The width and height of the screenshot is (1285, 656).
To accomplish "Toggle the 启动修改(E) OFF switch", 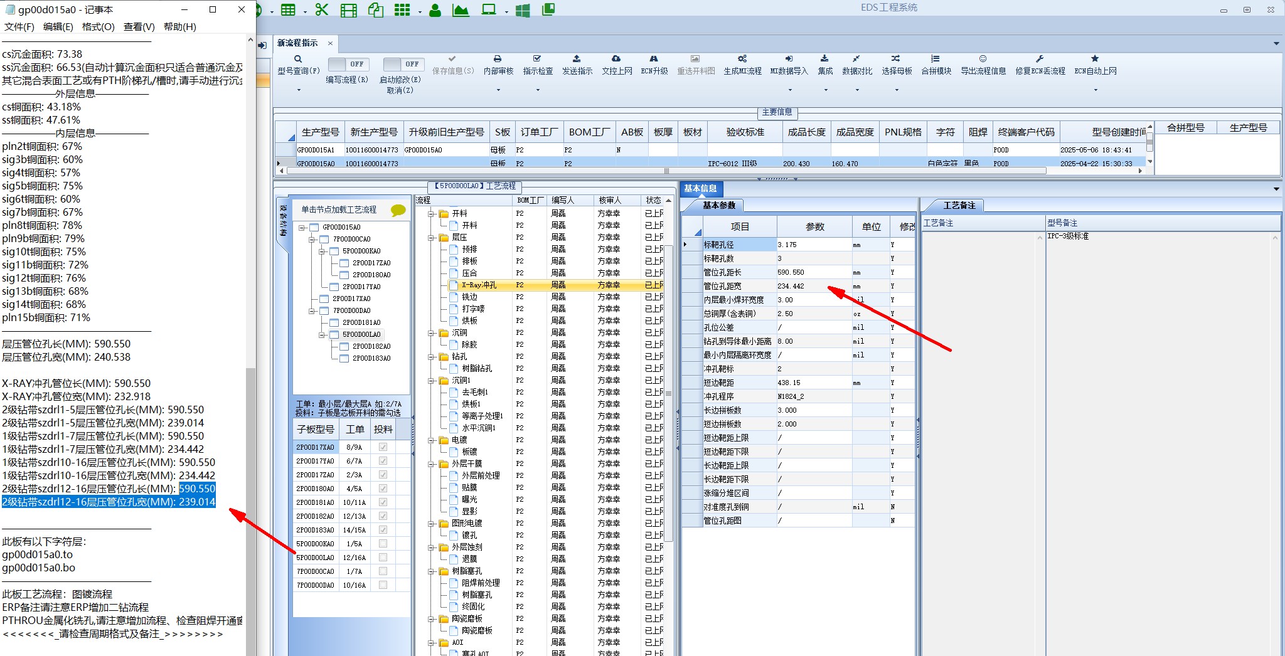I will [403, 64].
